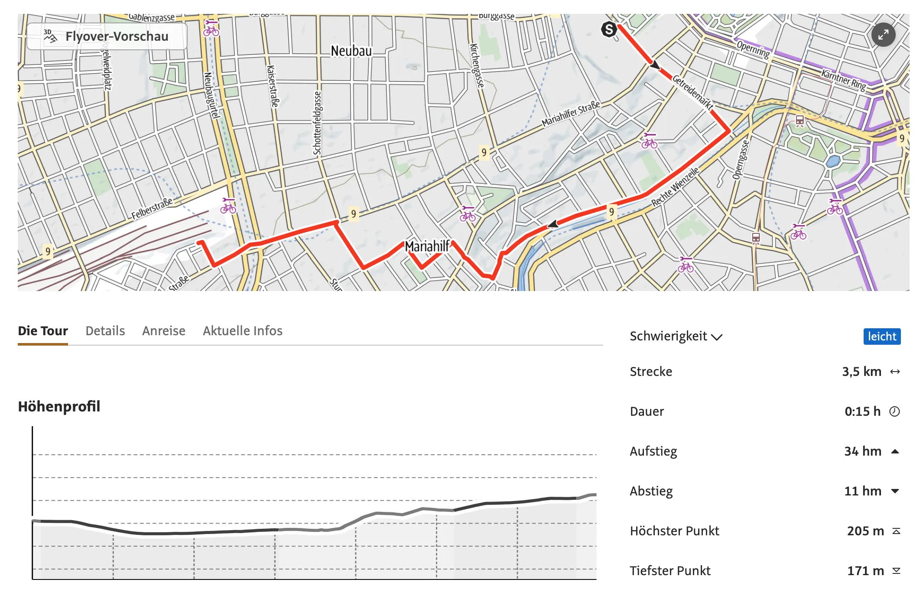Switch to the Details tab

[x=105, y=331]
